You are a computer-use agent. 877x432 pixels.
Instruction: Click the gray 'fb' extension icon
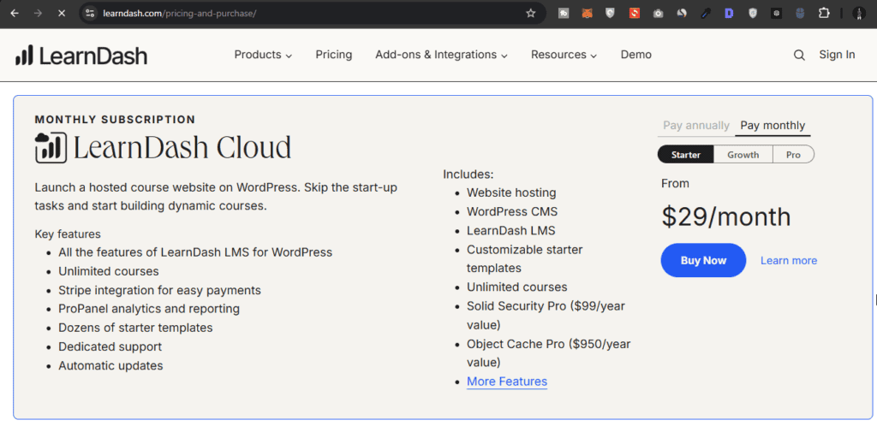point(564,13)
